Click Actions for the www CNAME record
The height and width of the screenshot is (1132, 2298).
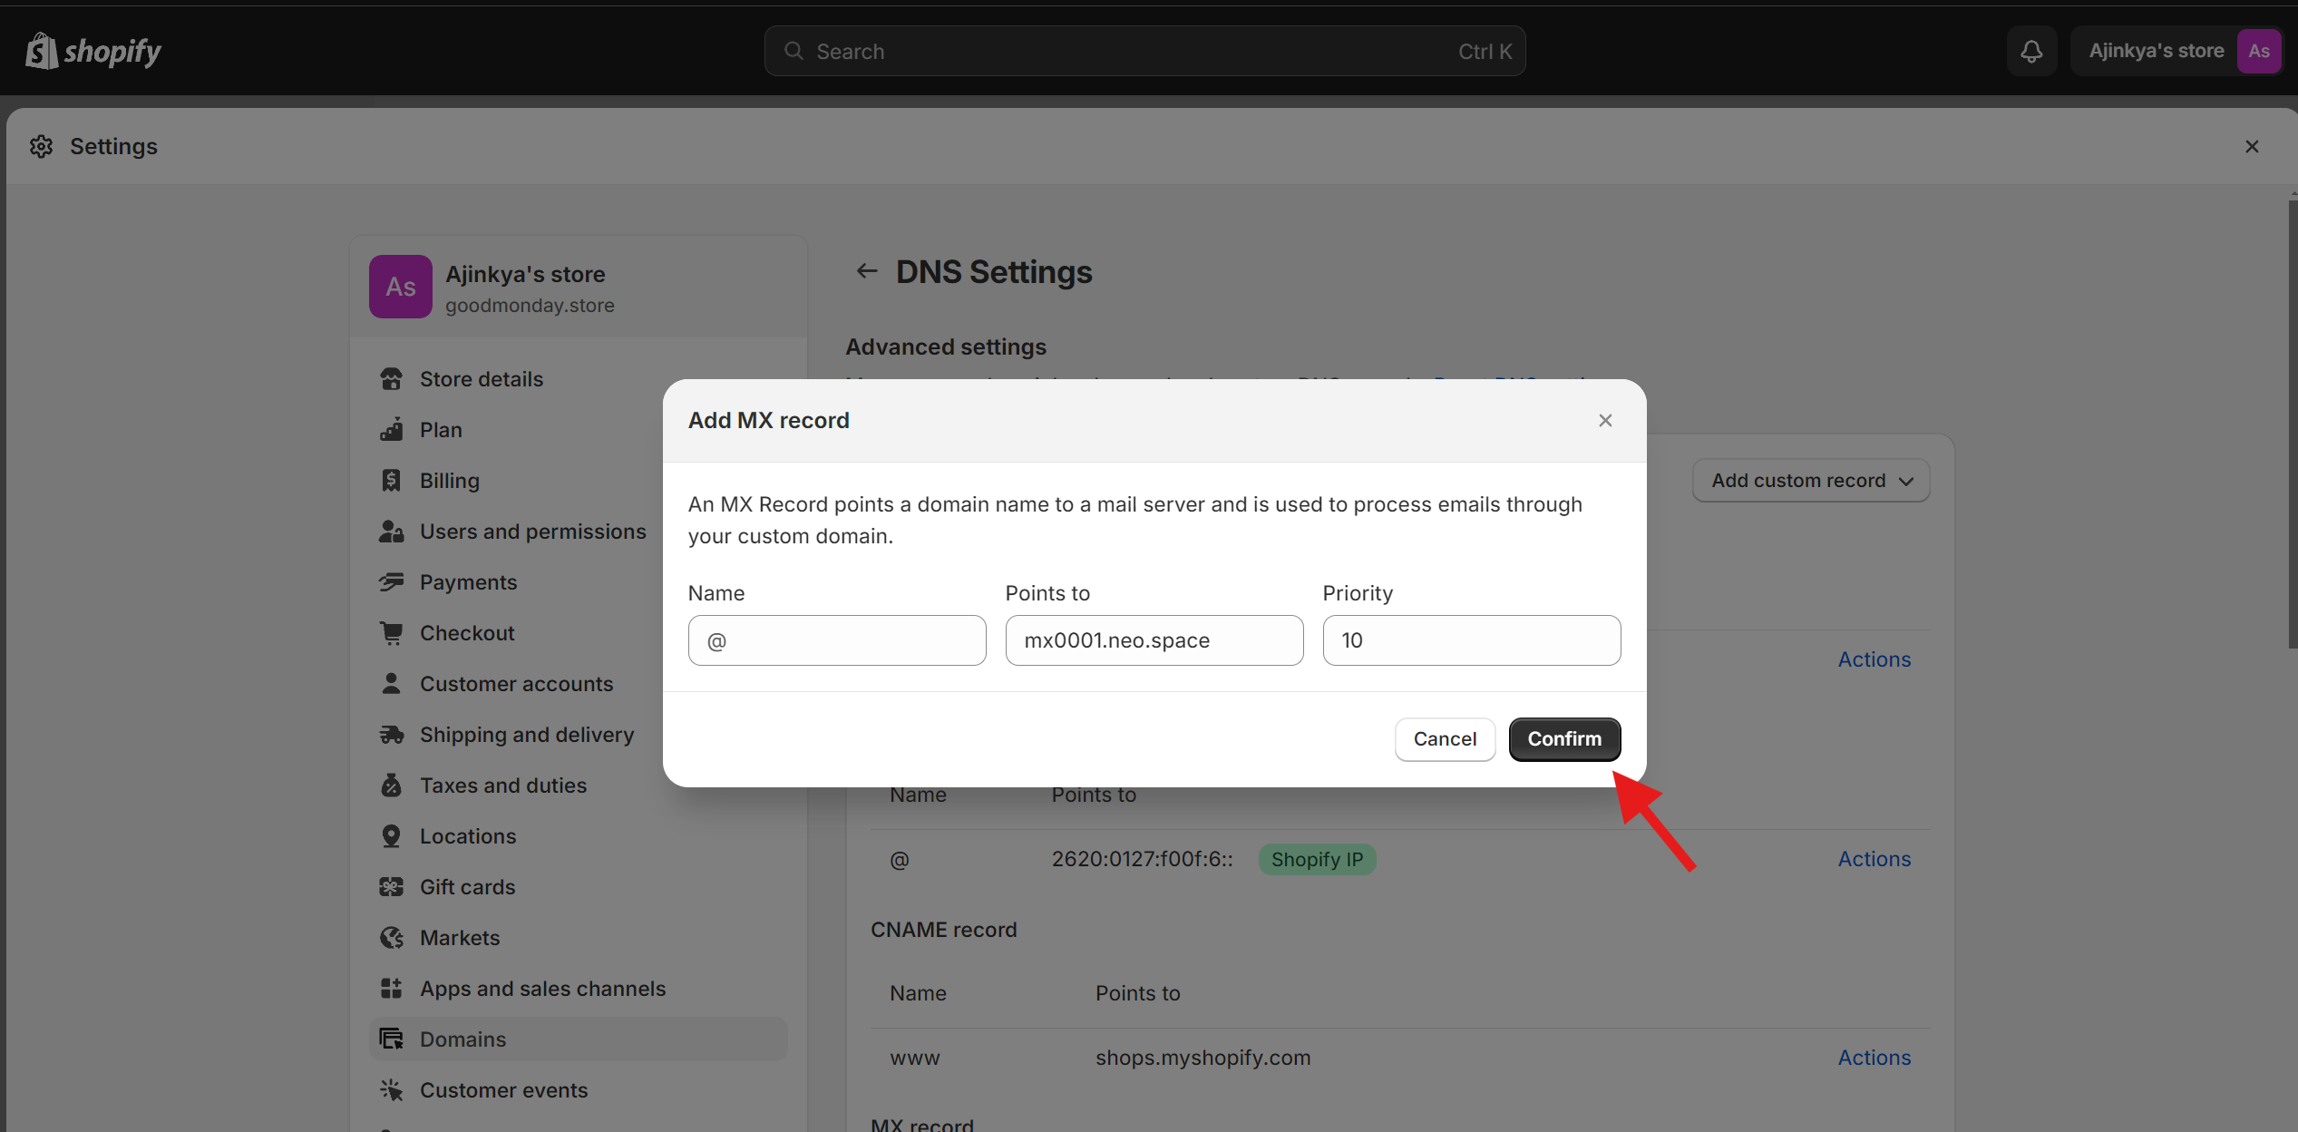1874,1058
